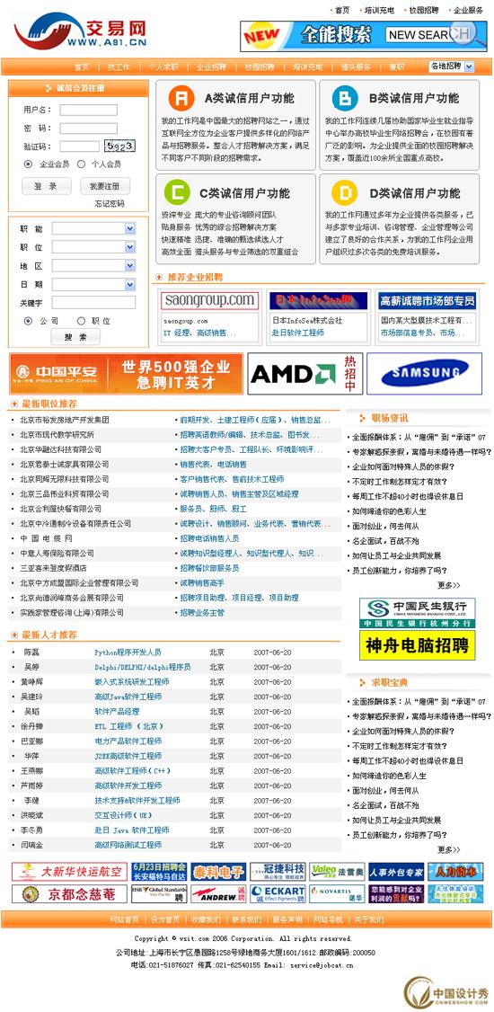Click 设为首页 in footer bar
The height and width of the screenshot is (1012, 494).
(x=166, y=919)
